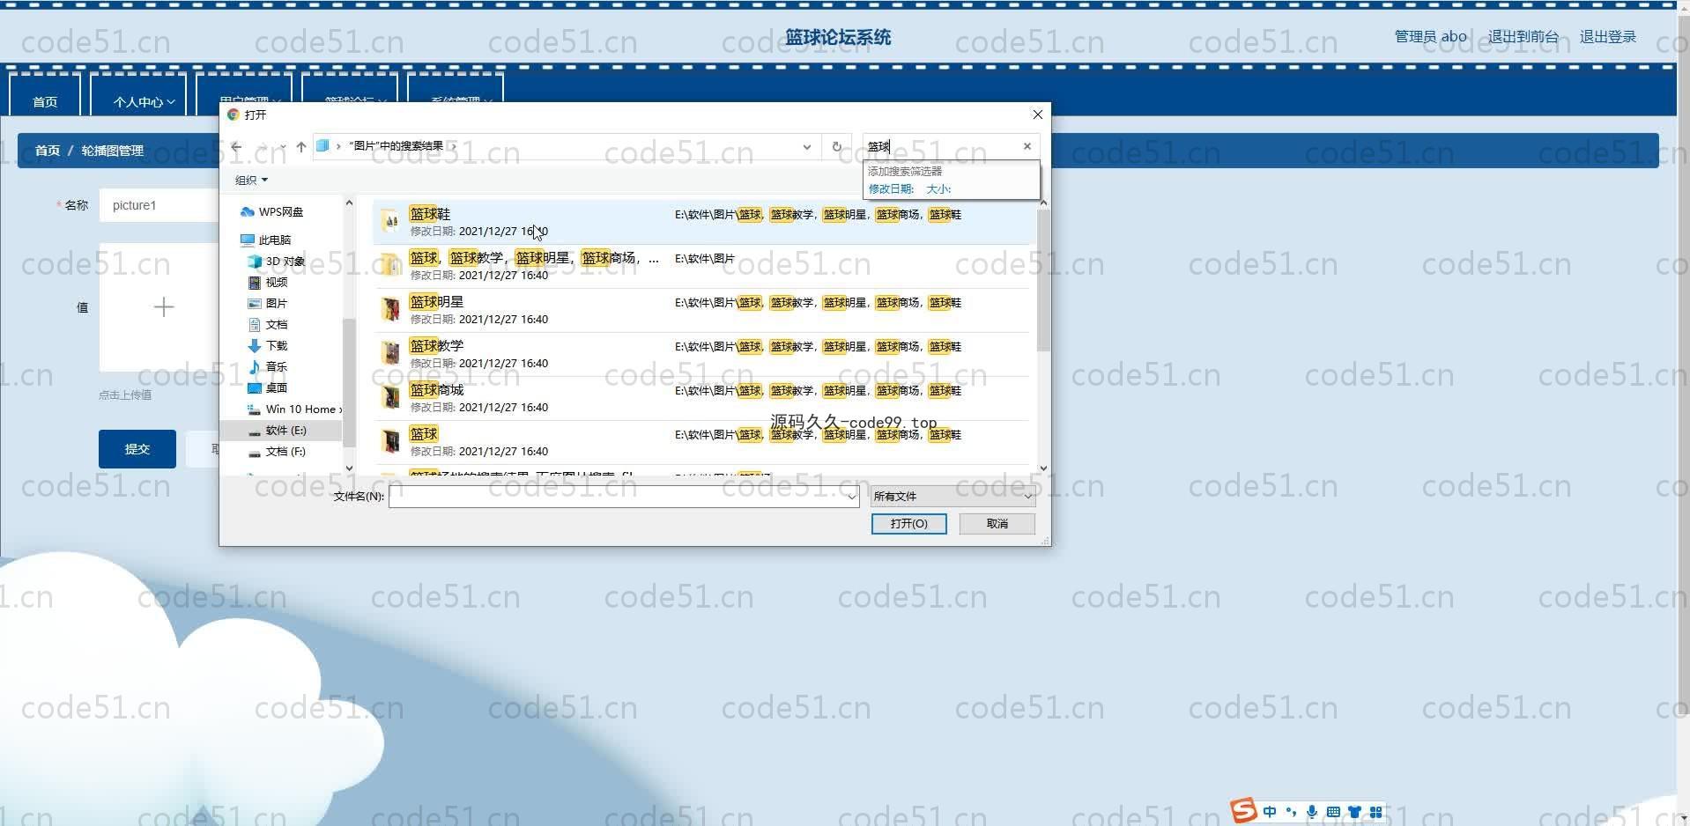Close the 打开 file dialog
Image resolution: width=1690 pixels, height=826 pixels.
click(x=1038, y=114)
